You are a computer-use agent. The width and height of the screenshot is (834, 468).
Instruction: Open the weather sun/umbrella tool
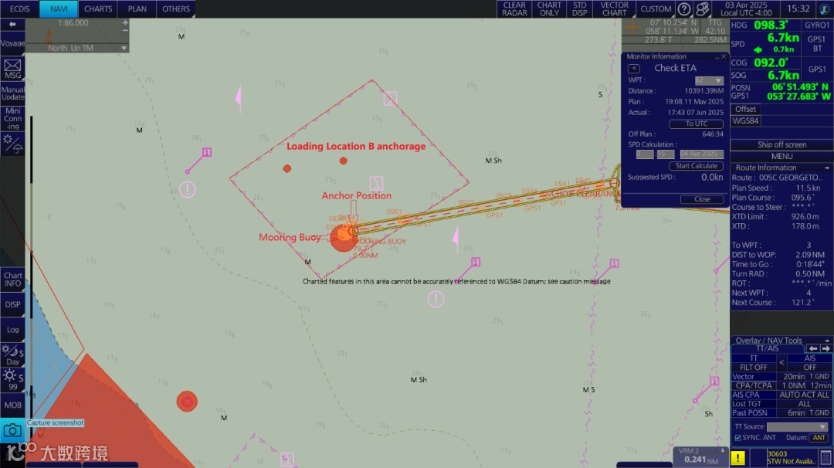[12, 144]
